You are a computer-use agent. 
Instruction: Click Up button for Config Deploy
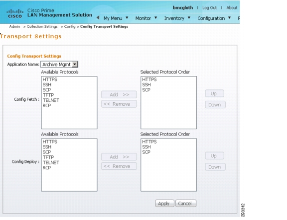[x=215, y=156]
